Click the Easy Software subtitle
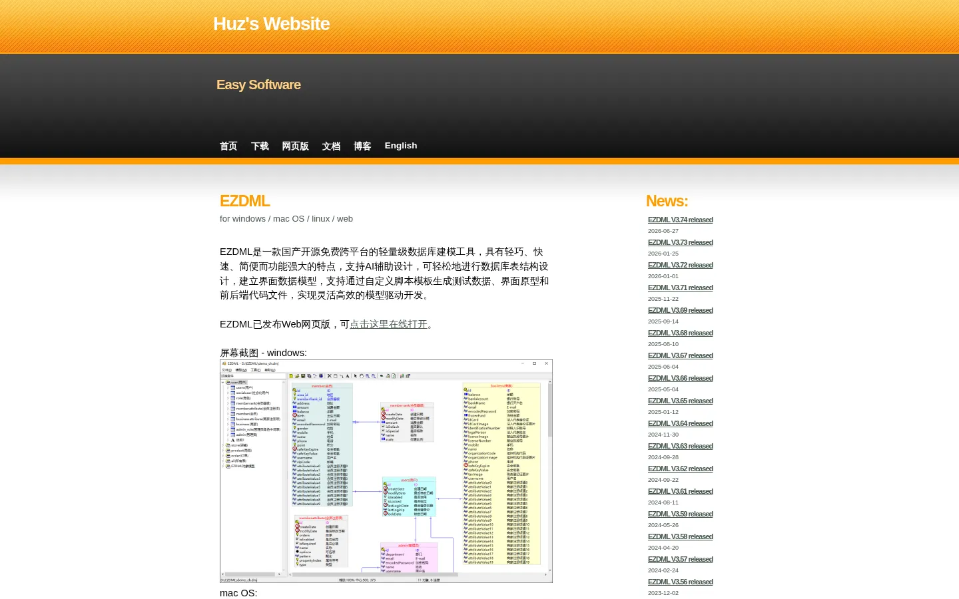Screen dimensions: 959x599 [258, 85]
